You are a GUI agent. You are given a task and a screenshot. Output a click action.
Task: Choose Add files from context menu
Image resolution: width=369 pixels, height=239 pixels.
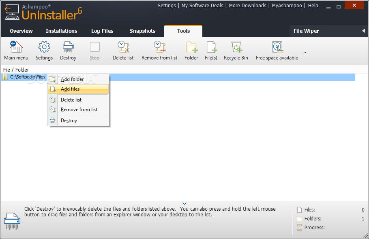(78, 89)
